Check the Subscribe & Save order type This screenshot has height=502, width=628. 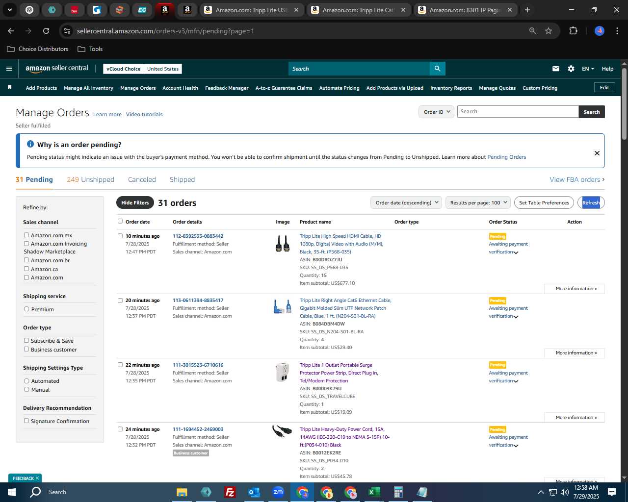click(x=26, y=340)
